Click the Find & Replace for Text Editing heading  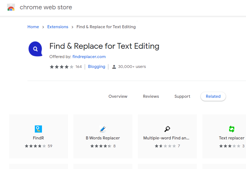(104, 46)
